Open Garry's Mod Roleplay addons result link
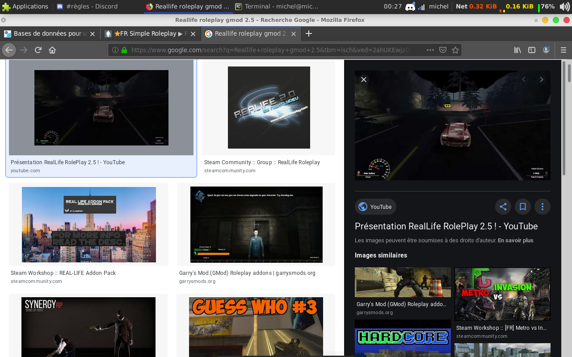 (247, 273)
